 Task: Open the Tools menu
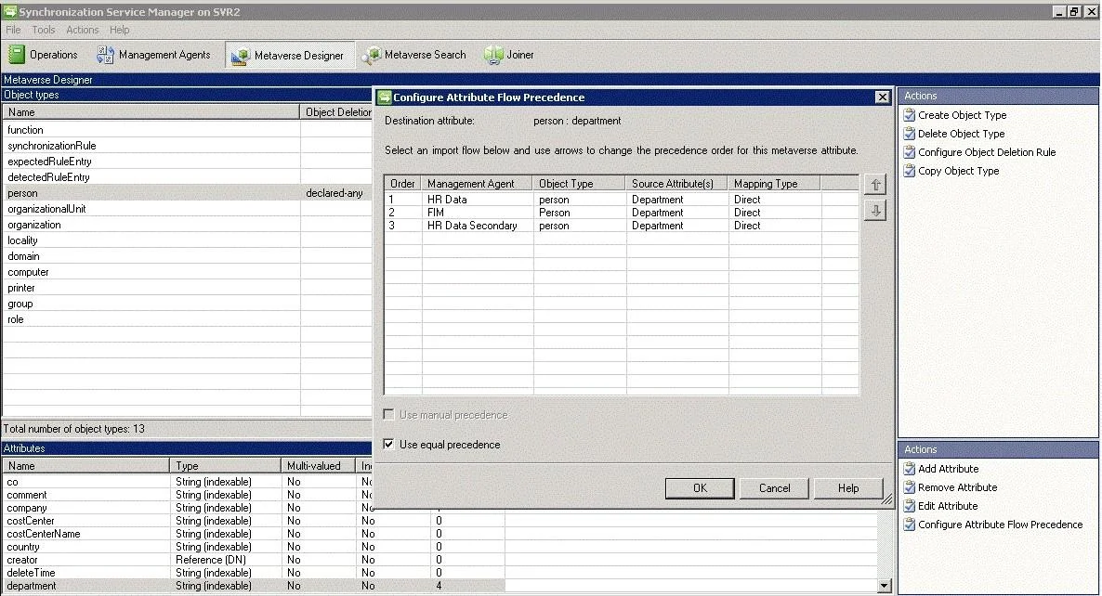tap(44, 30)
